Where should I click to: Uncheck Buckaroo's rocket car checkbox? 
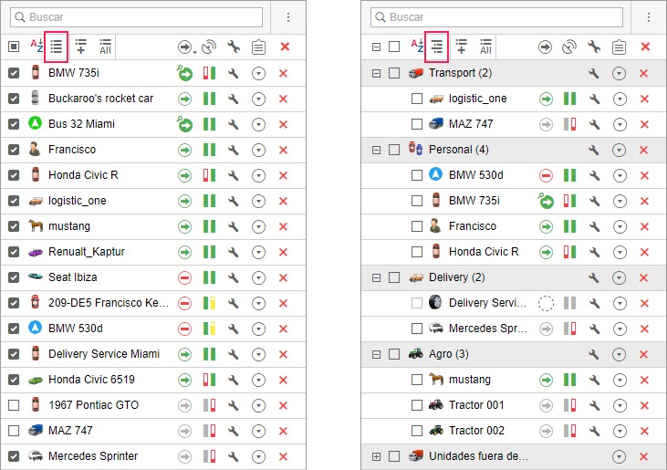coord(14,99)
